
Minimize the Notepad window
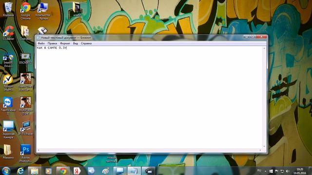[x=246, y=37]
